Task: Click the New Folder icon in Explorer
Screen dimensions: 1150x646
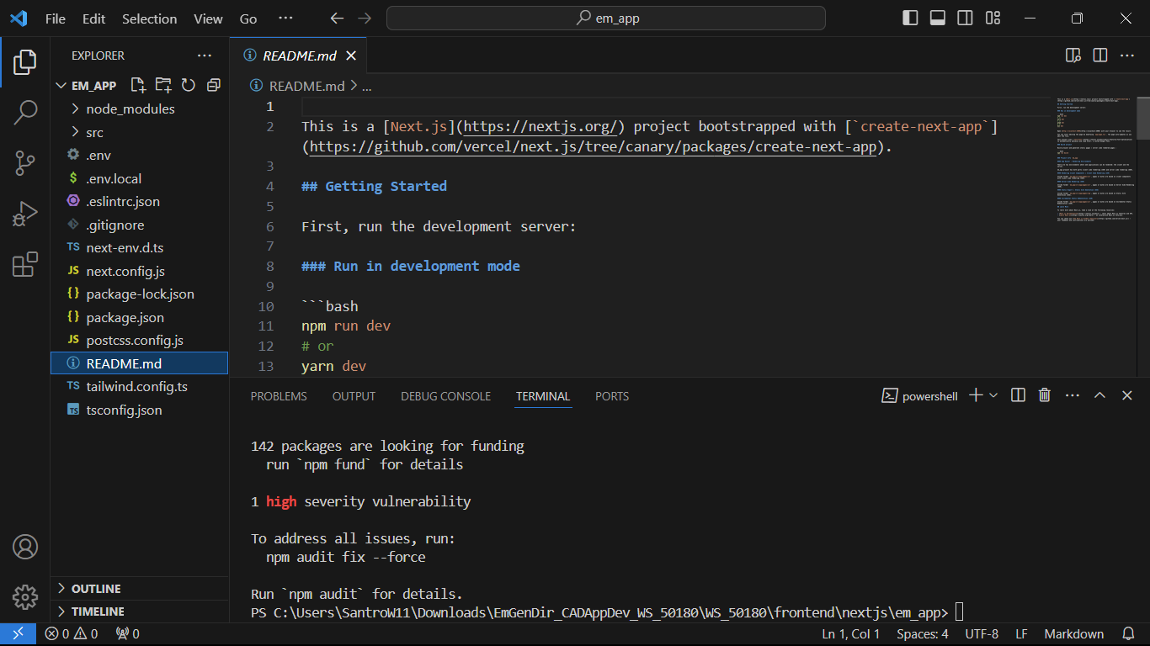Action: [x=163, y=85]
